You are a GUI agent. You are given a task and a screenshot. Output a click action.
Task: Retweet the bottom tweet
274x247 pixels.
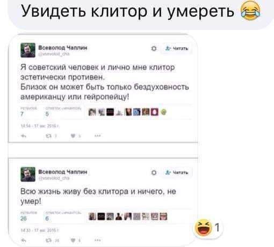tap(48, 241)
